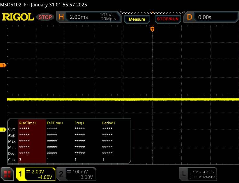
Task: Click RiseTime1 count value 3
Action: 20,159
